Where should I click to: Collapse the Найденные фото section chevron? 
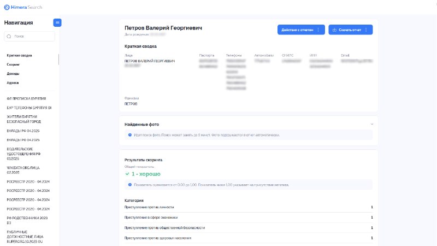pyautogui.click(x=372, y=124)
